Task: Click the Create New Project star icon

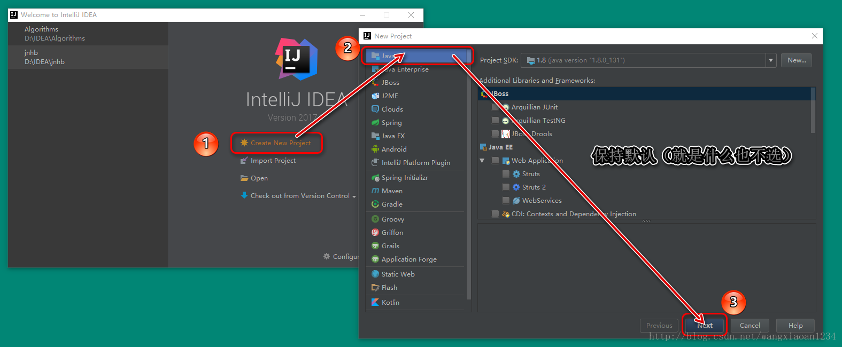Action: tap(244, 143)
